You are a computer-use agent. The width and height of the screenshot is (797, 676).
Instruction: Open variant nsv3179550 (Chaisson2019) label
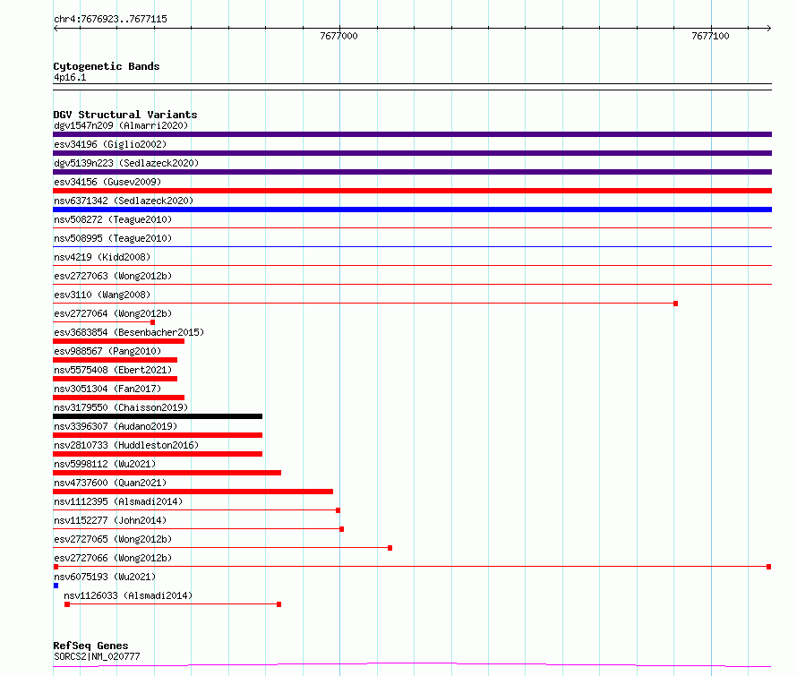[121, 407]
